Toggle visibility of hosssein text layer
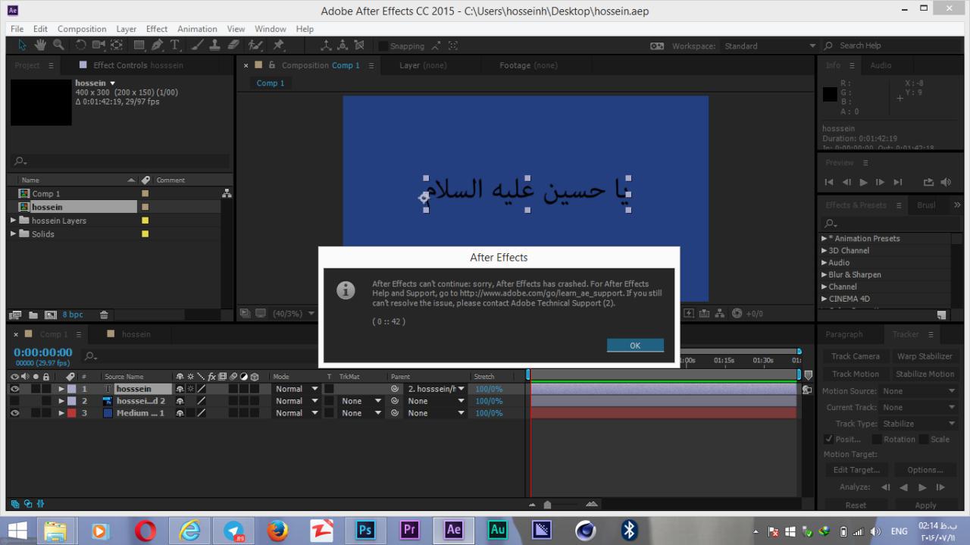The width and height of the screenshot is (970, 545). 14,389
